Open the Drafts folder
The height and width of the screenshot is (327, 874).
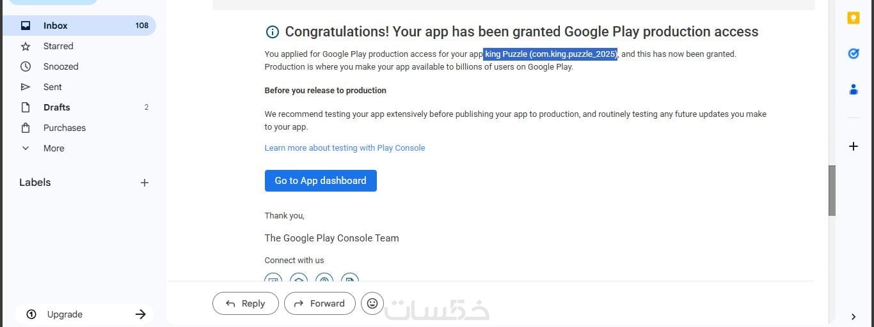[x=57, y=107]
